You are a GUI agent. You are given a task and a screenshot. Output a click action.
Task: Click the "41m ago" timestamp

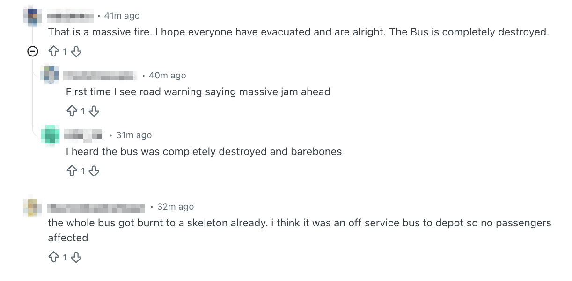(122, 16)
